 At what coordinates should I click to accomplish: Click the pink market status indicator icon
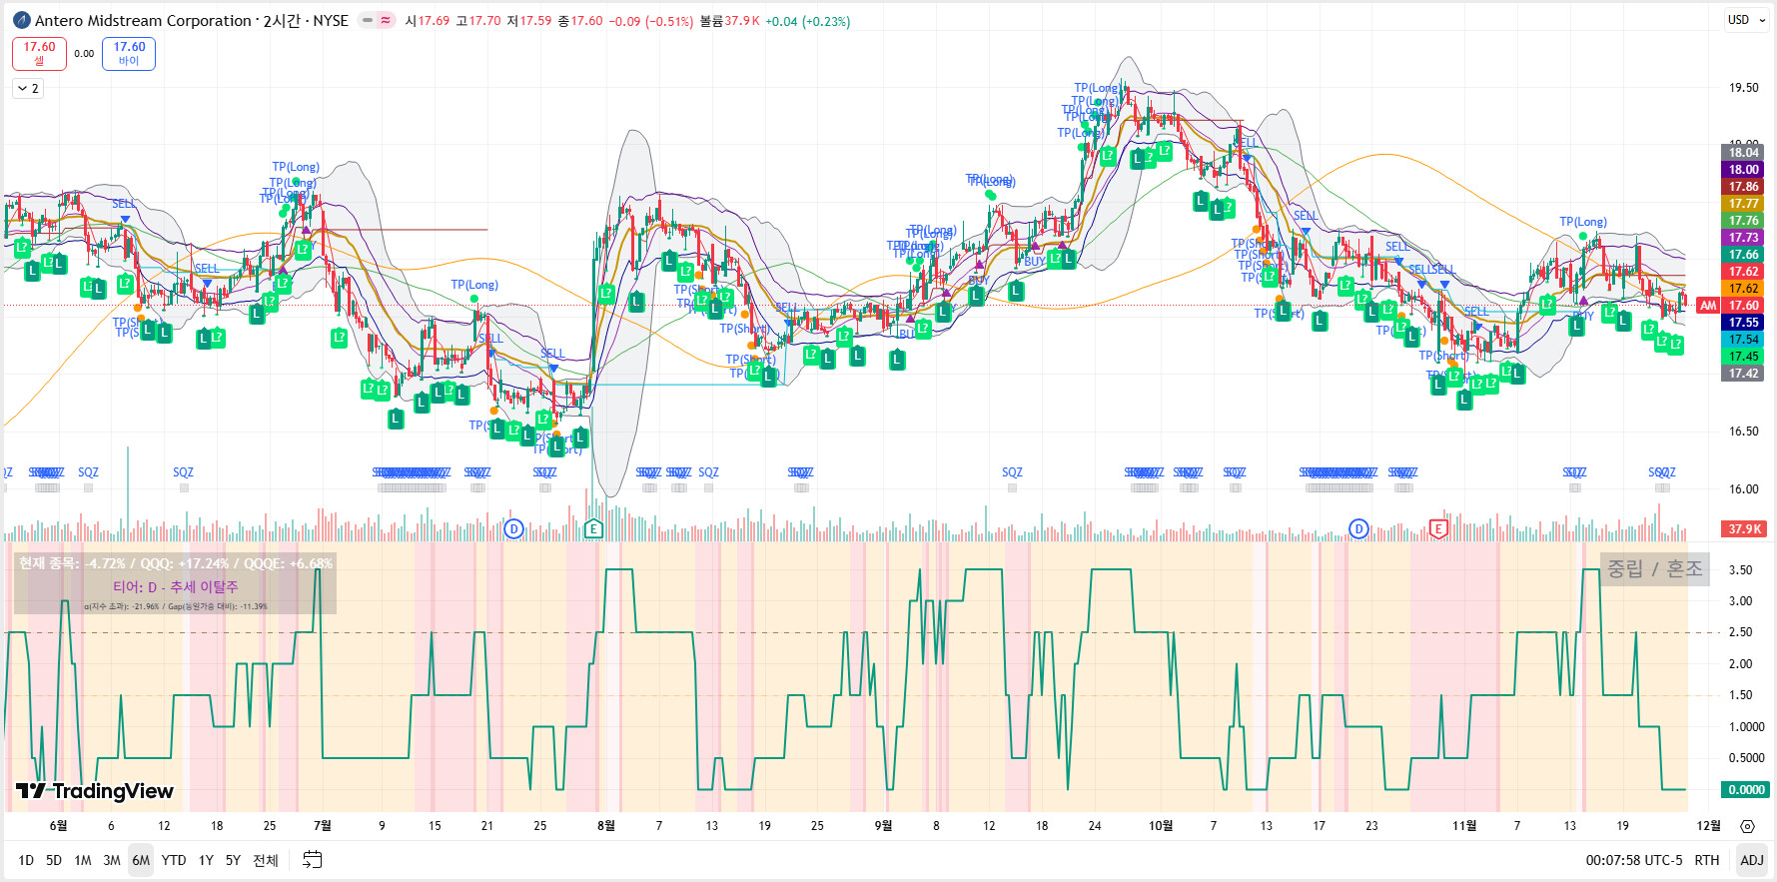[386, 20]
